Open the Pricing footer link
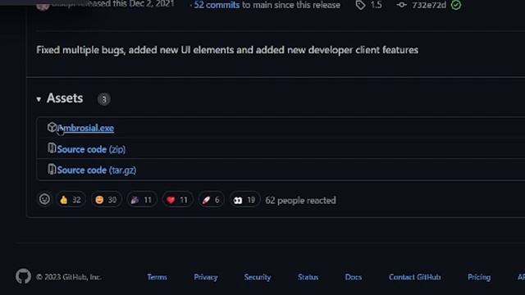Viewport: 525px width, 295px height. (479, 277)
